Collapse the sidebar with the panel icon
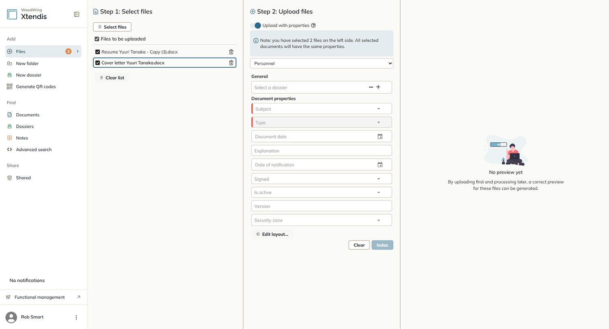The height and width of the screenshot is (329, 609). pyautogui.click(x=77, y=14)
